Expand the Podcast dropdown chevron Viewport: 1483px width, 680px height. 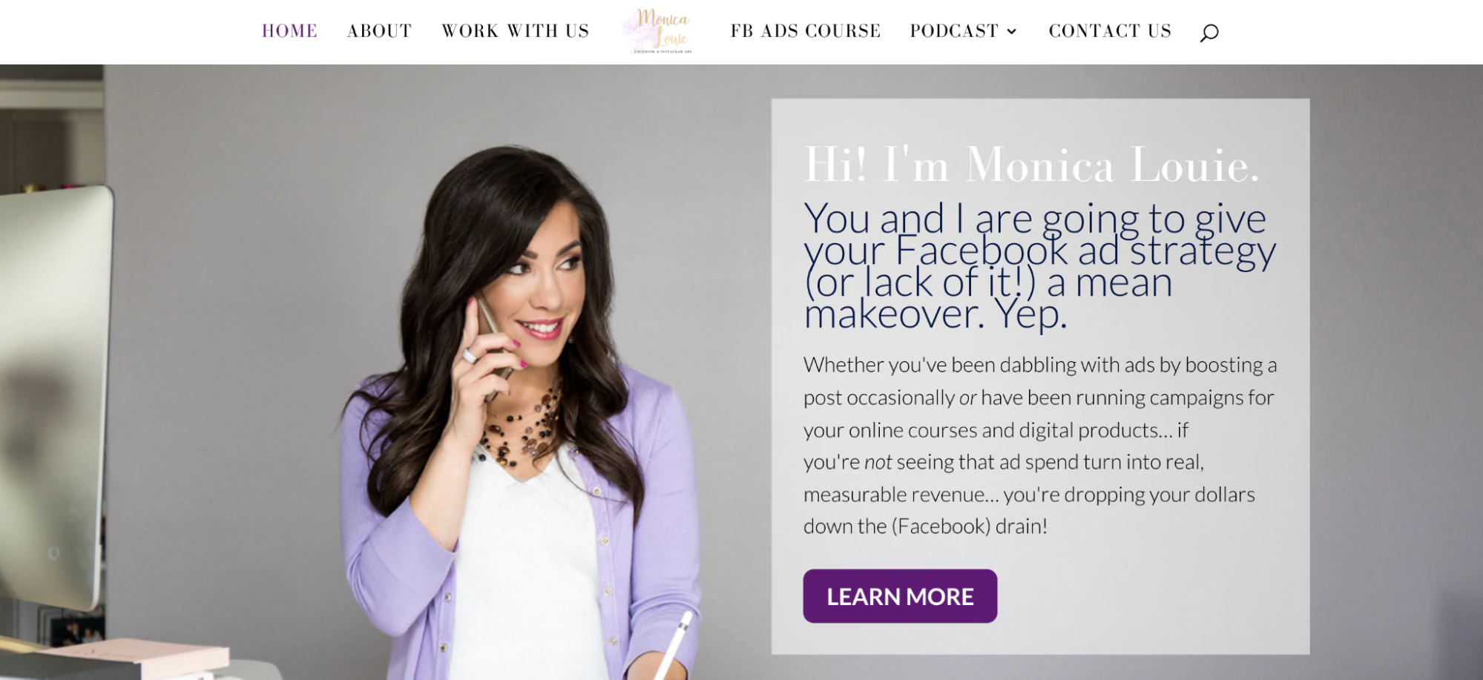[1011, 31]
